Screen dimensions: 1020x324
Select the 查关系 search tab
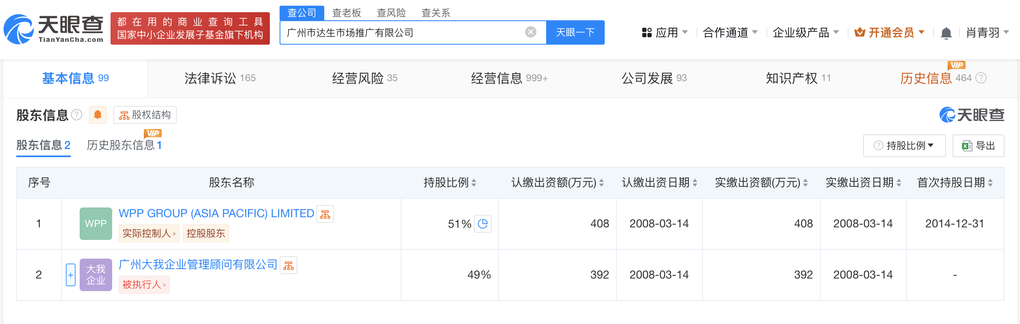(x=436, y=13)
